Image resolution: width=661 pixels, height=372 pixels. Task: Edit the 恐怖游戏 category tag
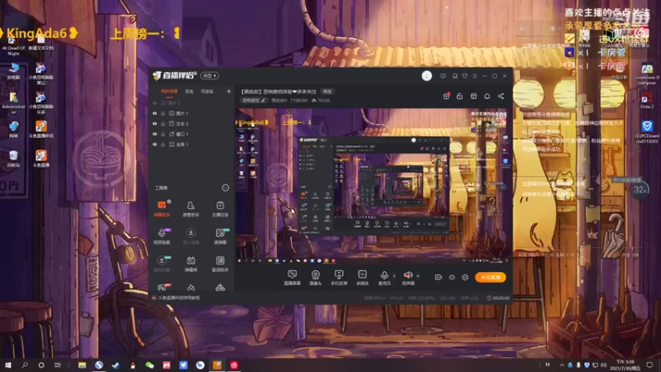tap(254, 100)
